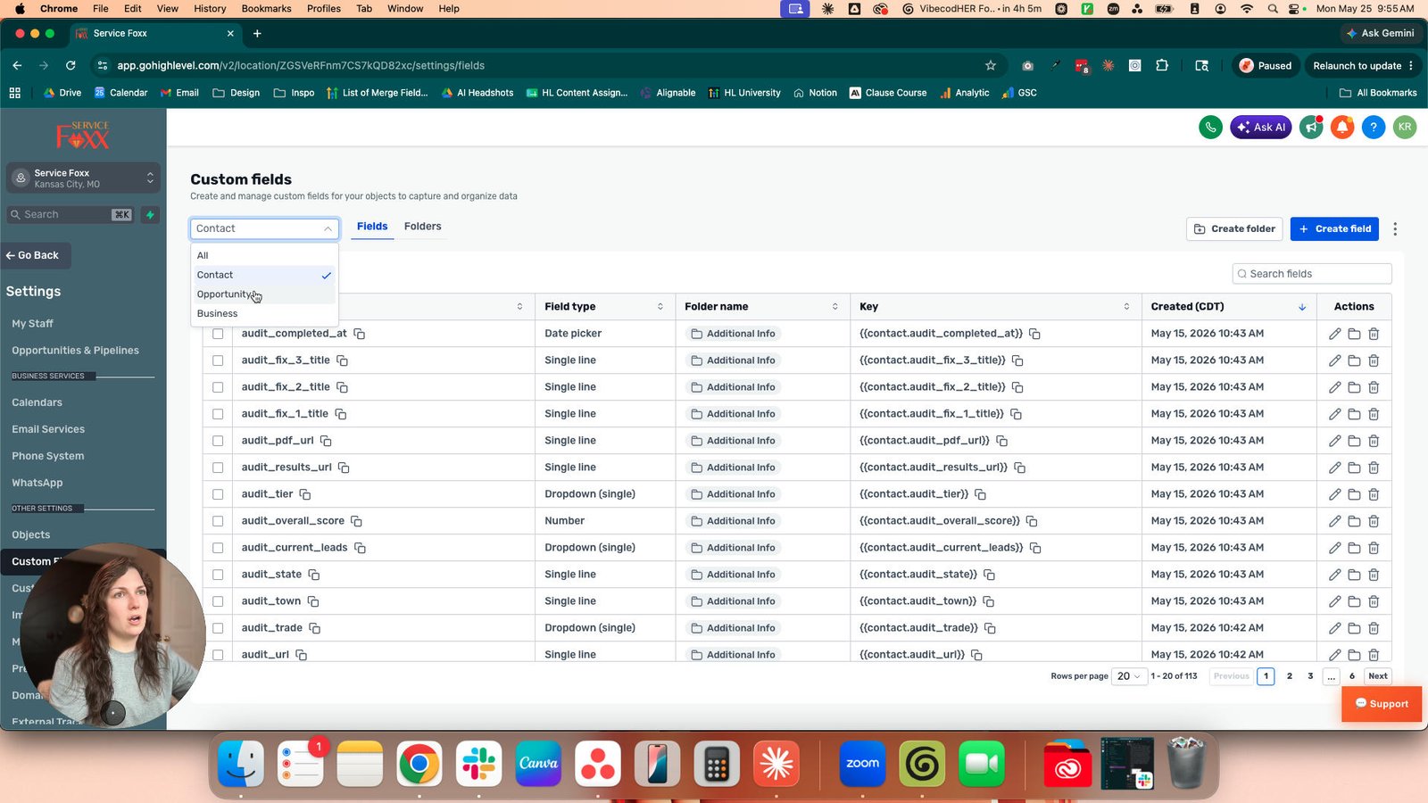This screenshot has width=1428, height=803.
Task: Collapse the Contact object filter dropdown
Action: 264,228
